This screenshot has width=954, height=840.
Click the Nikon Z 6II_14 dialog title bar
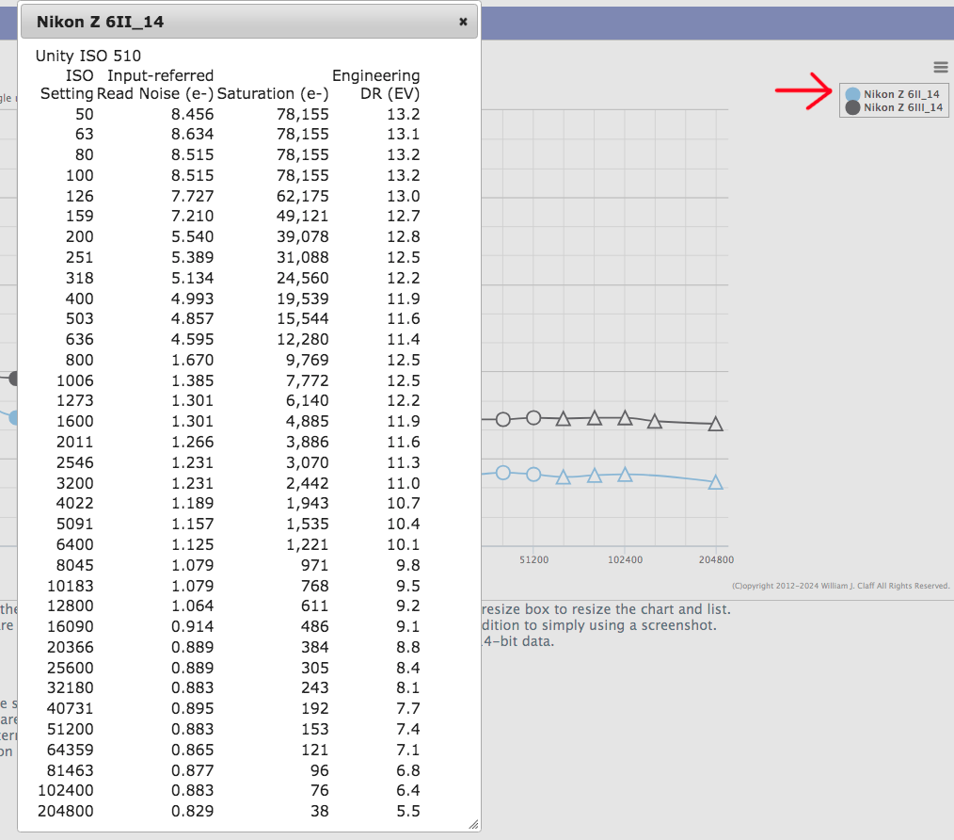235,22
